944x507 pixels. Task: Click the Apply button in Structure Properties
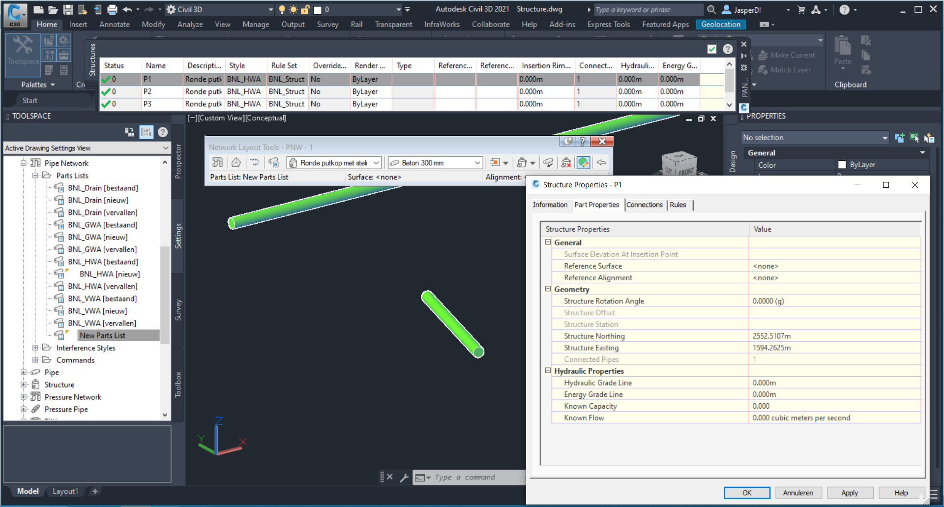click(850, 493)
